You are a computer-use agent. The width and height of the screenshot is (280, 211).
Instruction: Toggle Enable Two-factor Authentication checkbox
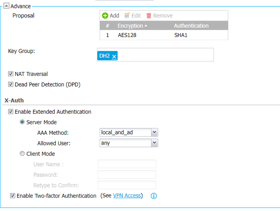[x=13, y=196]
